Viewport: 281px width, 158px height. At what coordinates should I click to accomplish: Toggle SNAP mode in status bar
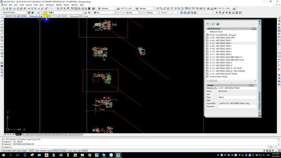pyautogui.click(x=32, y=151)
